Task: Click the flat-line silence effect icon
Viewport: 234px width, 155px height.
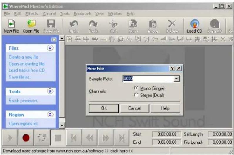Action: pos(103,40)
